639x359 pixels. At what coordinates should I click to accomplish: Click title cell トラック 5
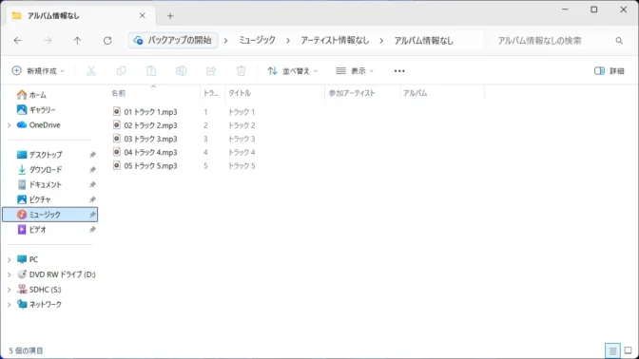[242, 165]
